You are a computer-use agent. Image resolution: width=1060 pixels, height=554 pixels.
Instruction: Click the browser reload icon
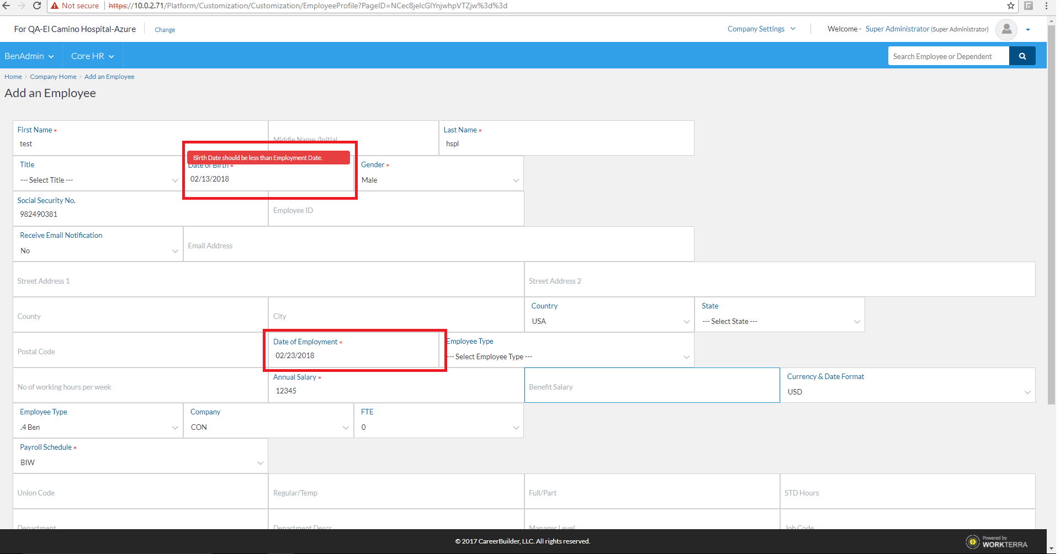37,6
